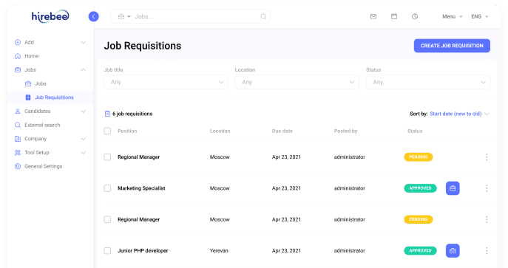This screenshot has height=268, width=508.
Task: Open the Junior PHP developer position
Action: coord(143,250)
